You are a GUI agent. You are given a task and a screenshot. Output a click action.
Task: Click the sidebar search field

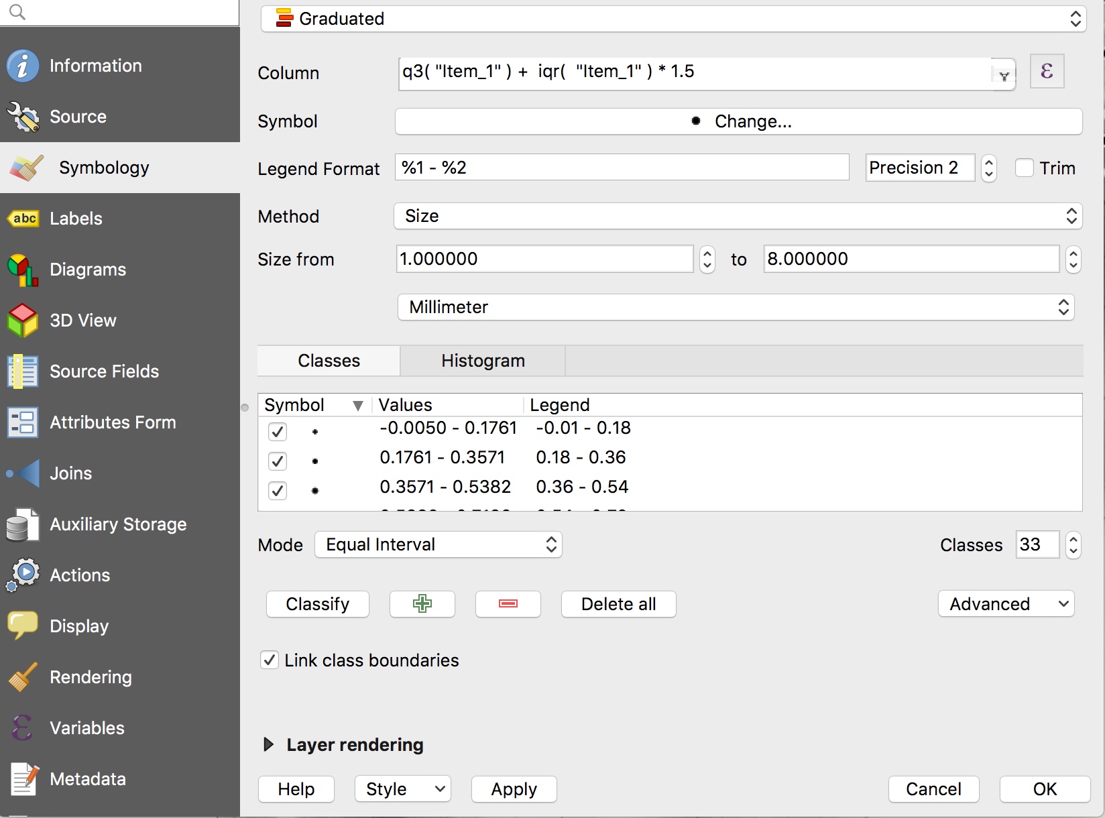click(x=119, y=13)
